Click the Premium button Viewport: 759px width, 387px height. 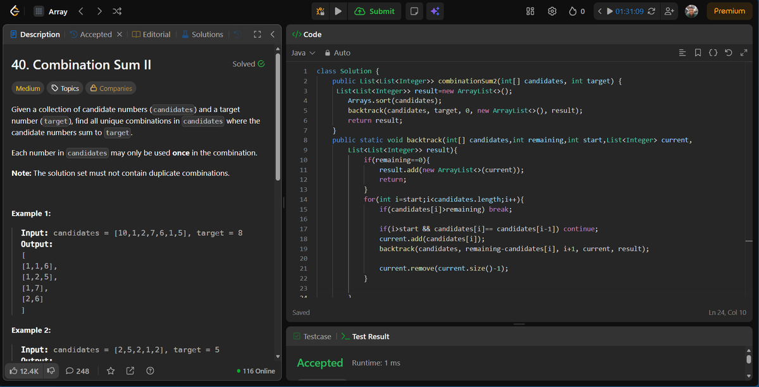pyautogui.click(x=729, y=11)
